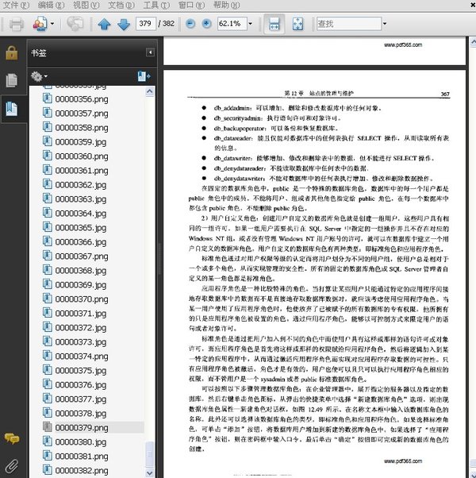Open the 文档 menu
The height and width of the screenshot is (478, 476).
tap(121, 5)
